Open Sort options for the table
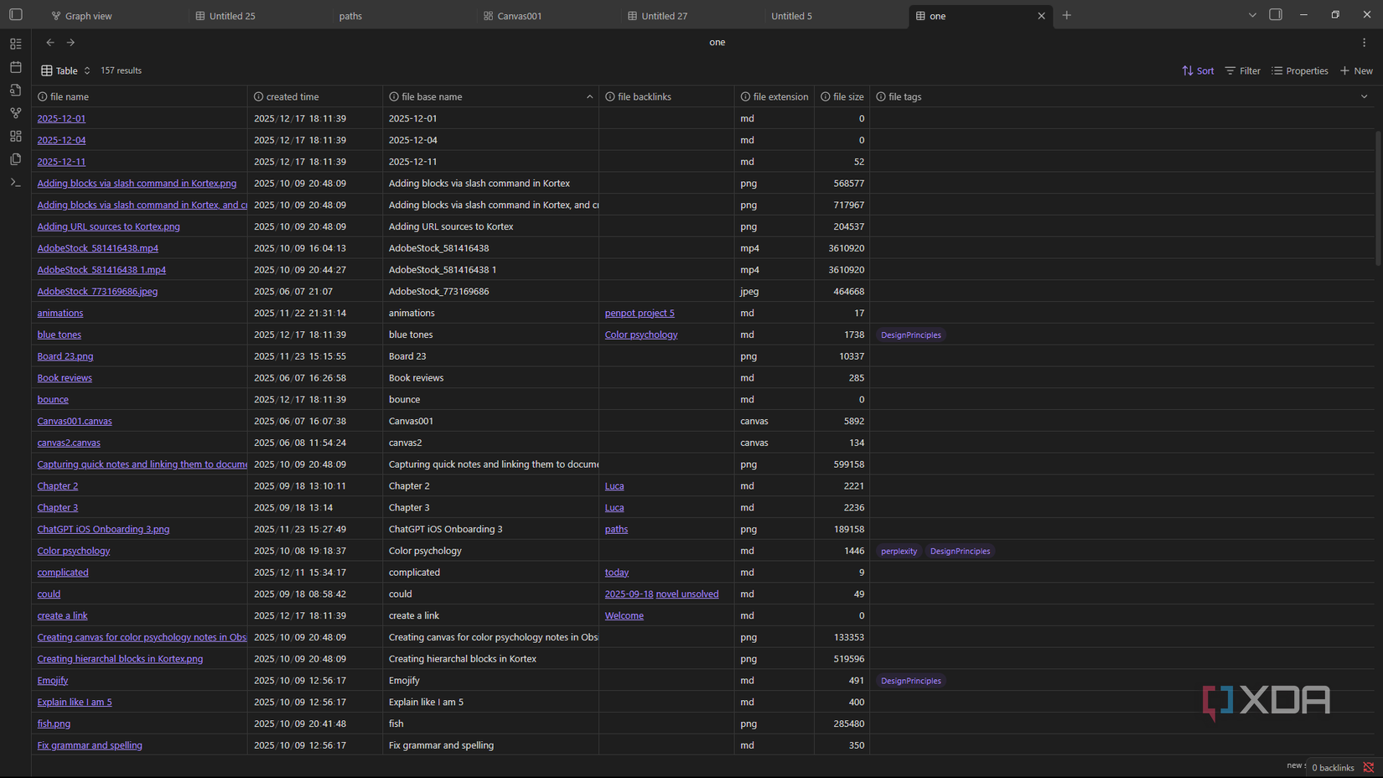1383x778 pixels. coord(1197,70)
